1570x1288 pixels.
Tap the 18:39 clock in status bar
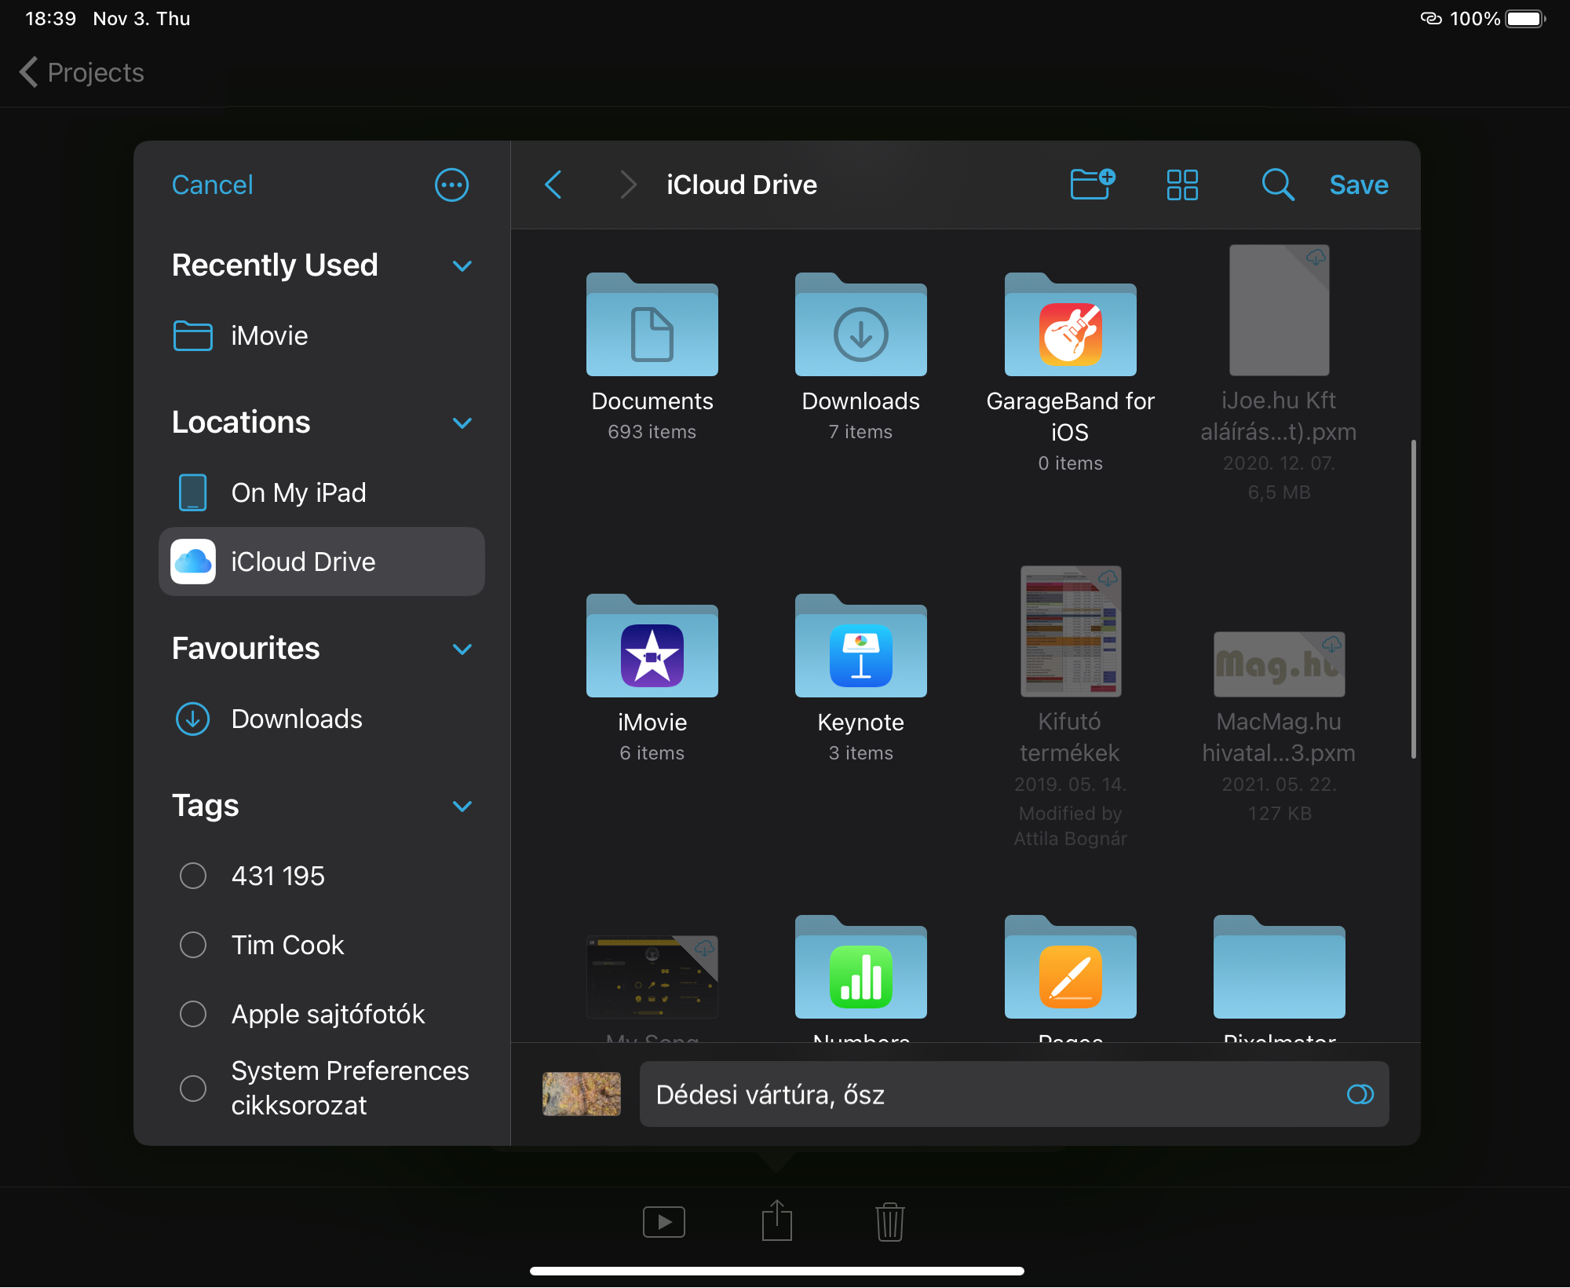tap(50, 19)
